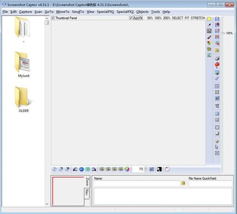Click the vertical zoom slider handle at 100%
The height and width of the screenshot is (214, 237).
point(223,33)
